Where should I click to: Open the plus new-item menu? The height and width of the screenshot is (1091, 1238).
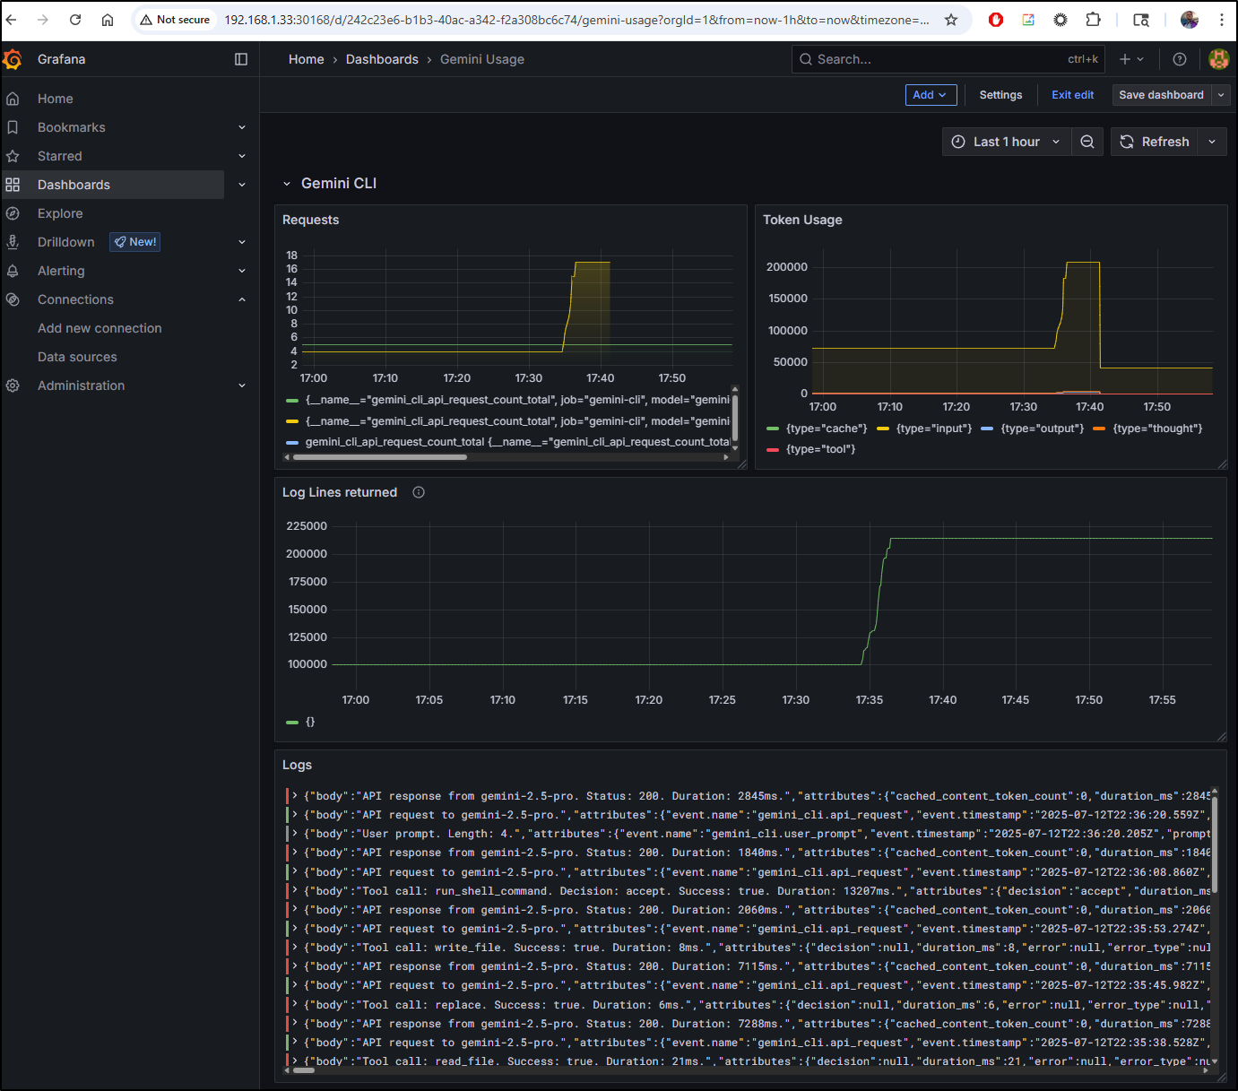[x=1131, y=59]
